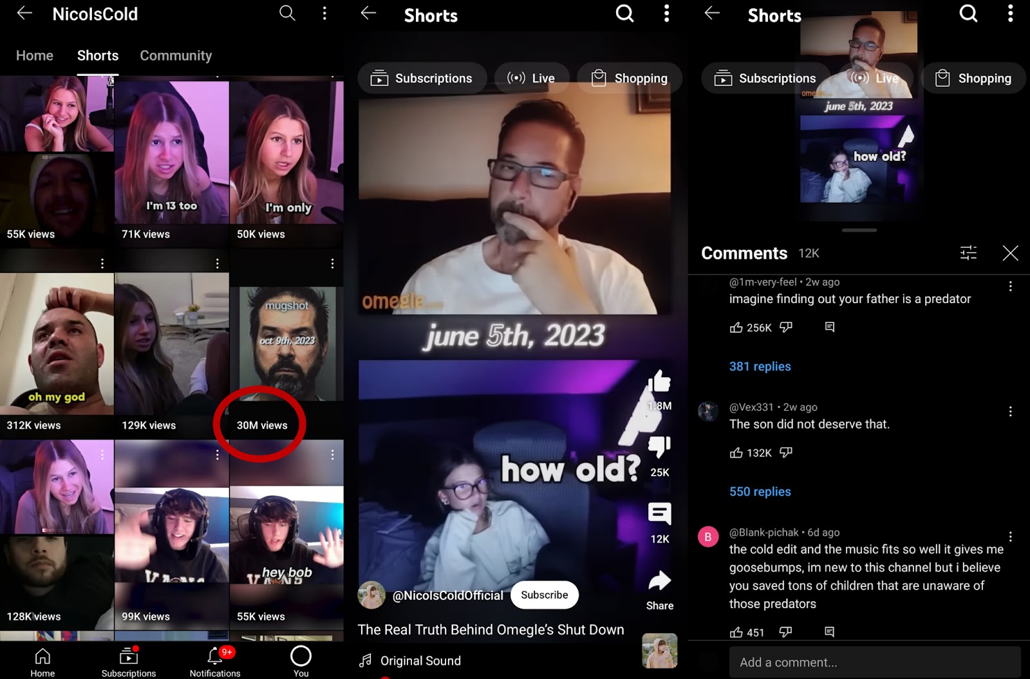Tap the drag handle above Comments panel
The image size is (1030, 679).
click(x=859, y=230)
